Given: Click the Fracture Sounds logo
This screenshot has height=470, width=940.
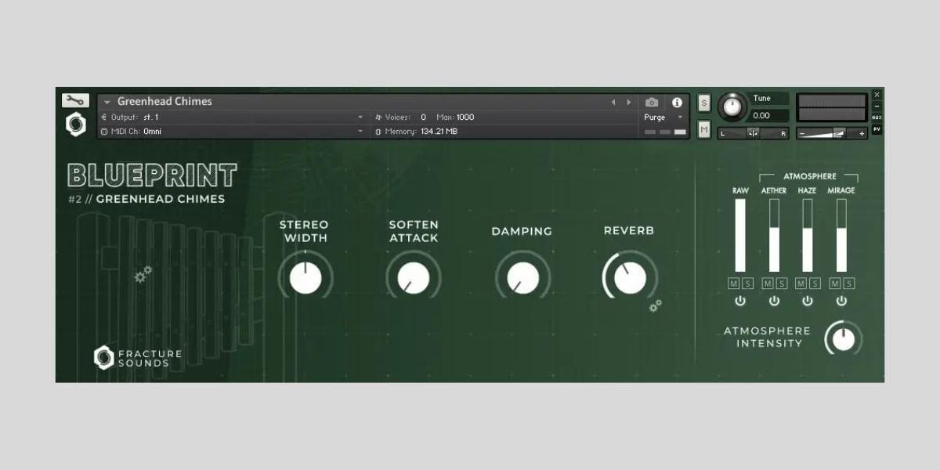Looking at the screenshot, I should (138, 358).
